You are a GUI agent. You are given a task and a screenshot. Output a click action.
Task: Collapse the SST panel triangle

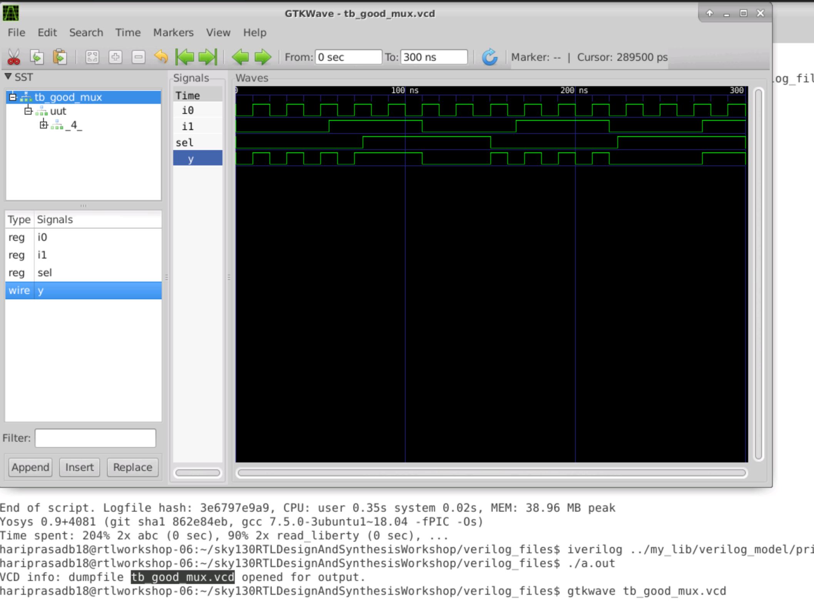(8, 77)
